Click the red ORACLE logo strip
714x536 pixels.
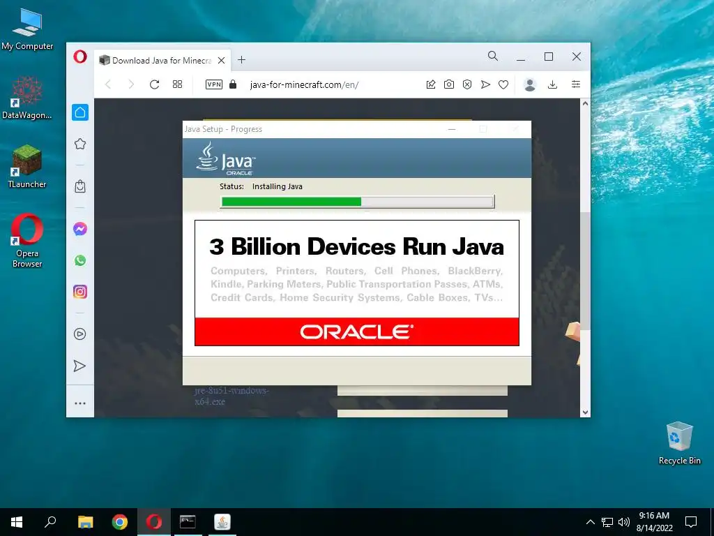coord(356,332)
